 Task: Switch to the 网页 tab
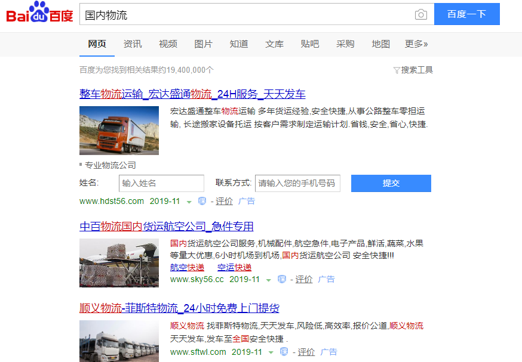[97, 44]
